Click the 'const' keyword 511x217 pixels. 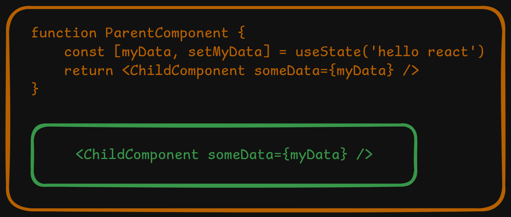point(84,52)
